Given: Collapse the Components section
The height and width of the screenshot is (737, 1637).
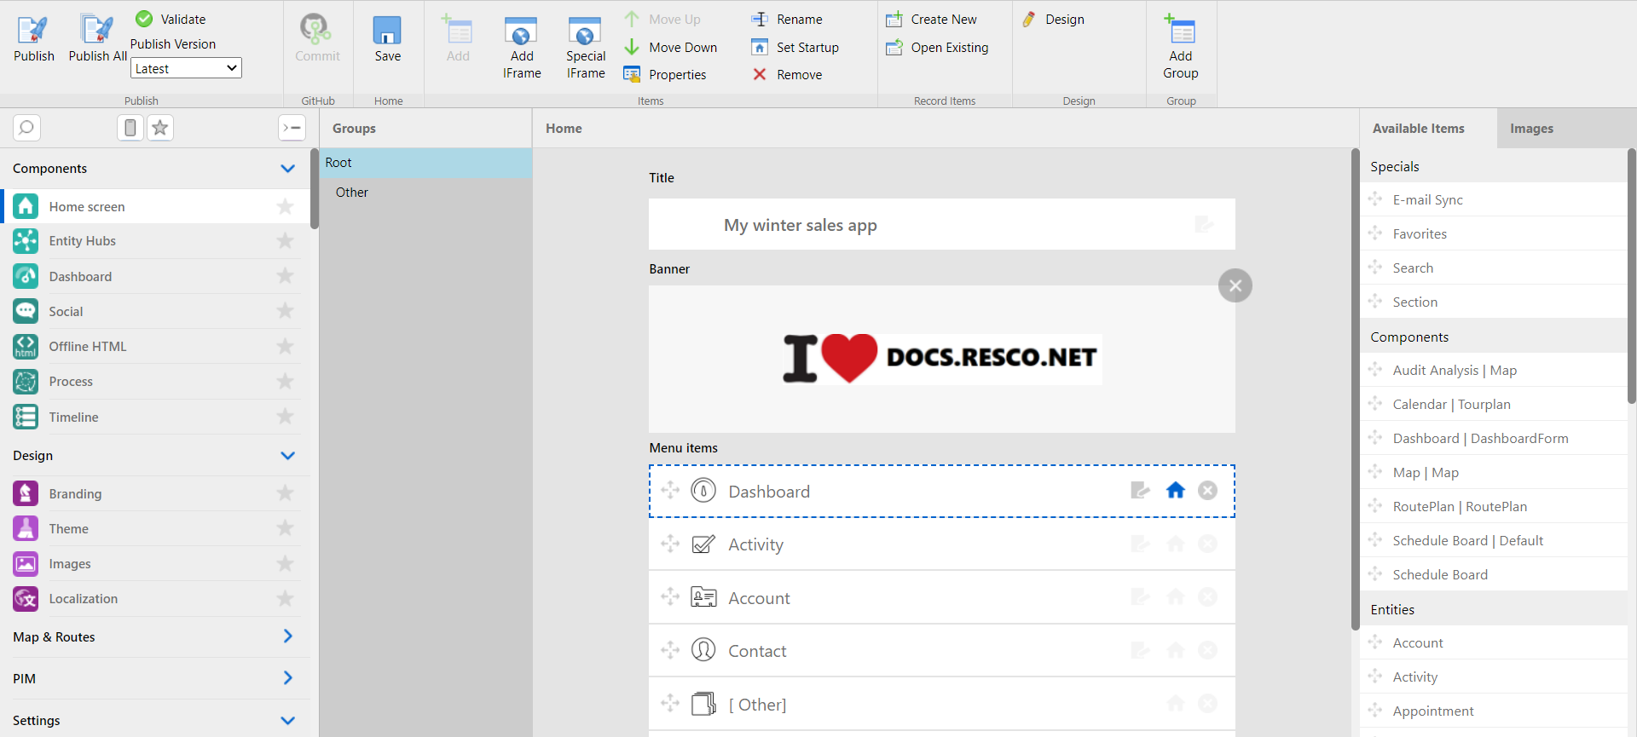Looking at the screenshot, I should click(x=287, y=169).
